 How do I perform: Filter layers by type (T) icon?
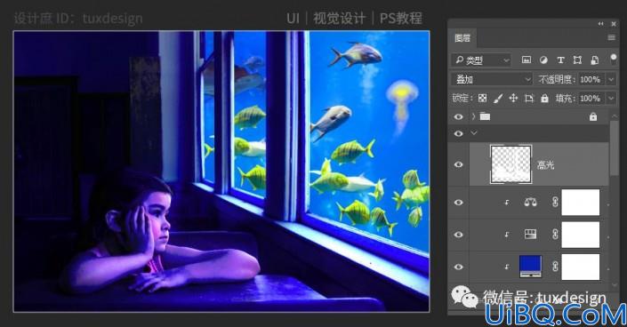pos(560,60)
